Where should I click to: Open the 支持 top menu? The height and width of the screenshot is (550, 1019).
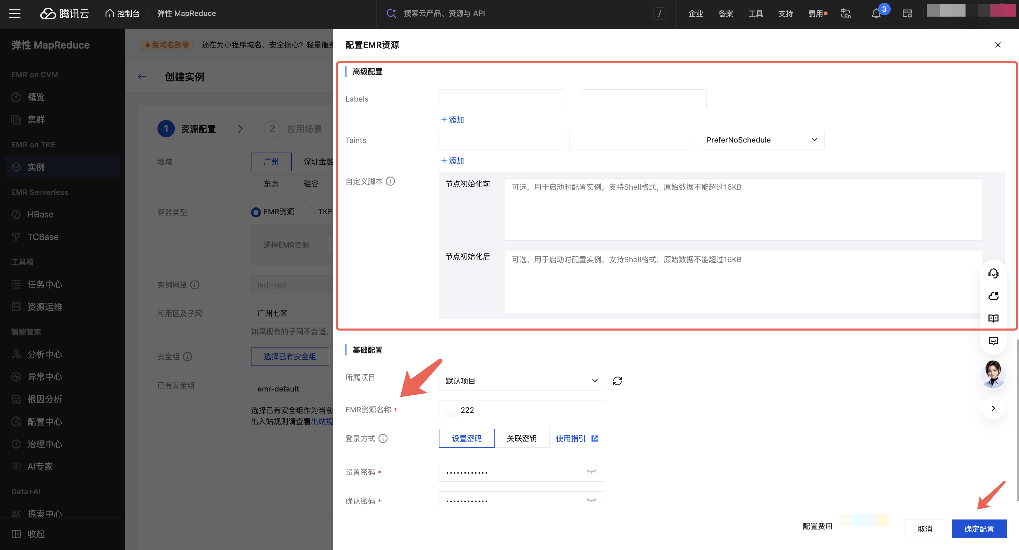click(786, 14)
